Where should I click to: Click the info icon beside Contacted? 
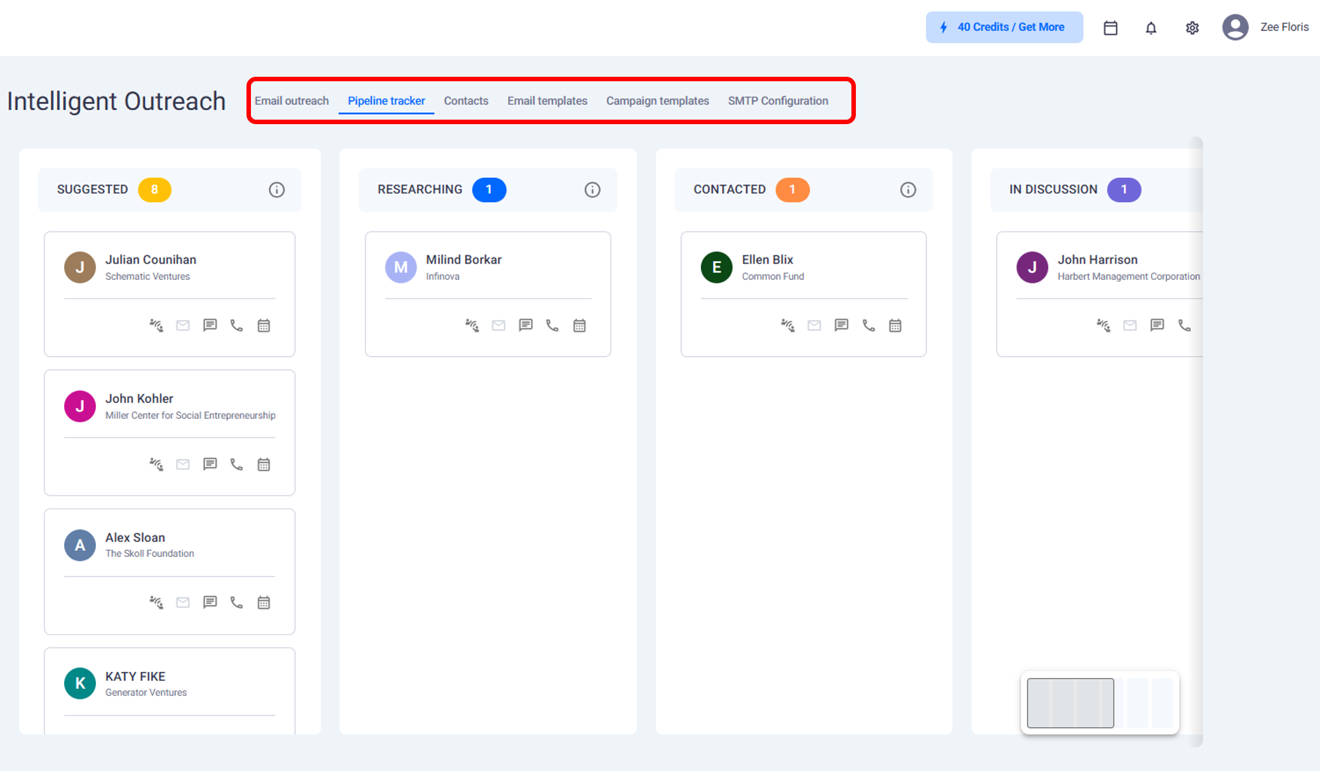point(908,190)
